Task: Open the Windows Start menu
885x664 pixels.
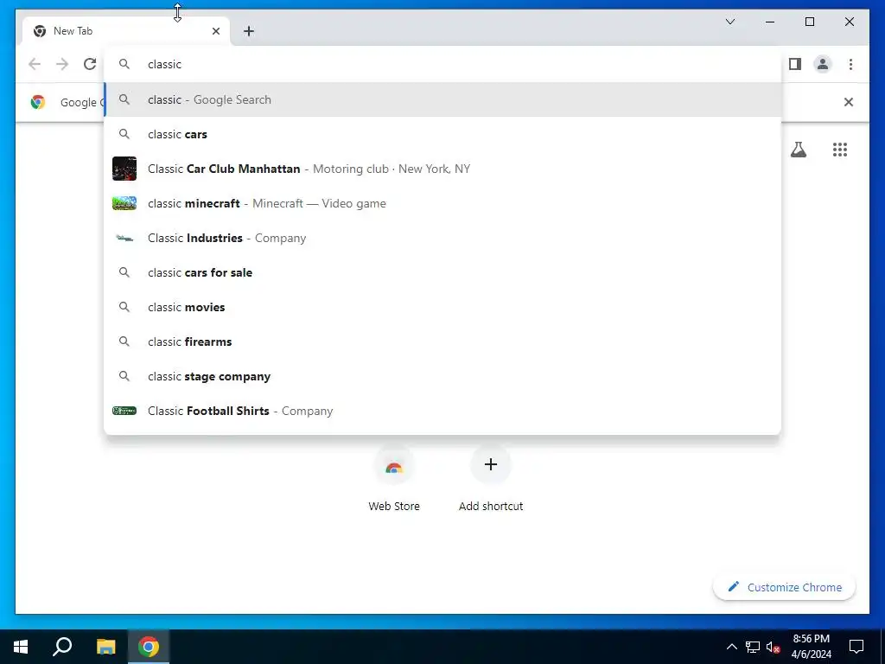Action: [x=21, y=647]
